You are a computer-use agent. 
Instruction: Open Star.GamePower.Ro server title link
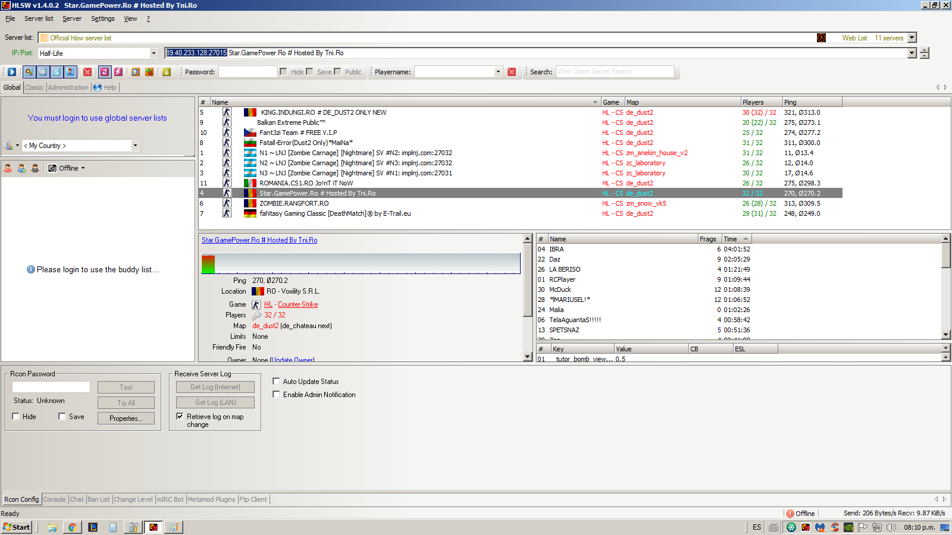(259, 240)
